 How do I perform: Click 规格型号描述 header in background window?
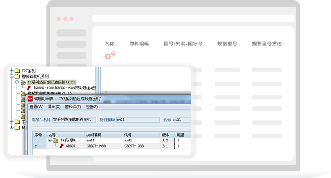coord(267,44)
